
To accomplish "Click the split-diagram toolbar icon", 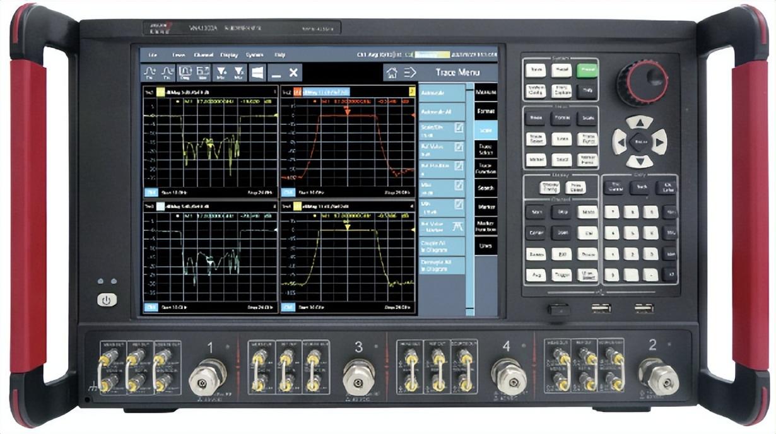I will click(203, 72).
